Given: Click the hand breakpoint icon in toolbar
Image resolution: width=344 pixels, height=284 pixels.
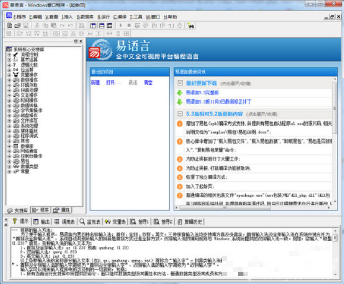Looking at the screenshot, I should (x=180, y=26).
